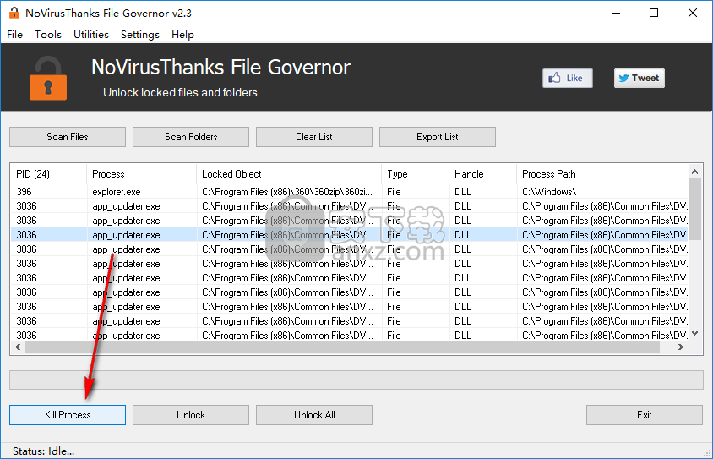Viewport: 713px width, 459px height.
Task: Click the Twitter Tweet button
Action: click(x=640, y=79)
